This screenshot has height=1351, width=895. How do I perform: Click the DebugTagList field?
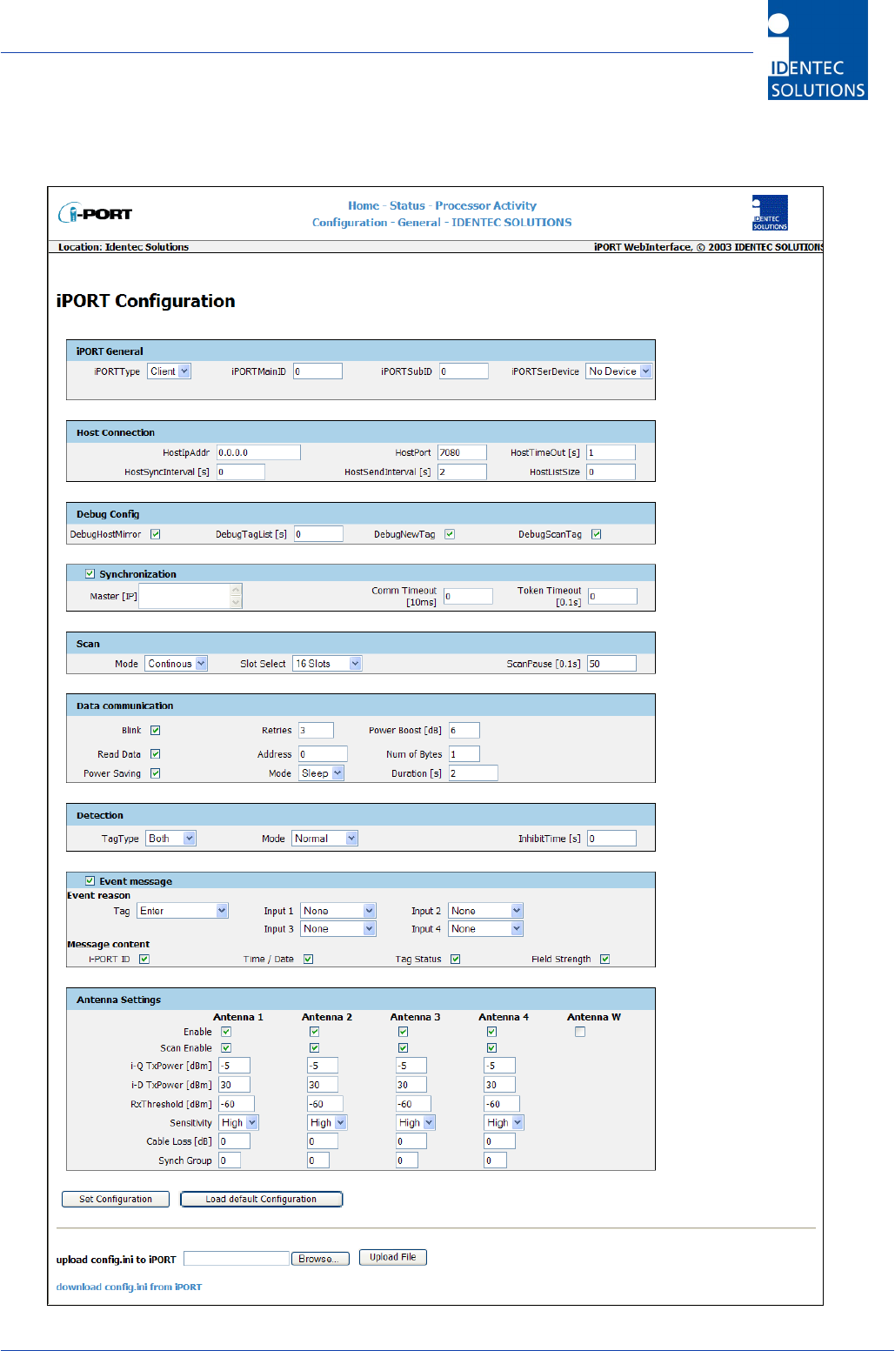[x=318, y=534]
